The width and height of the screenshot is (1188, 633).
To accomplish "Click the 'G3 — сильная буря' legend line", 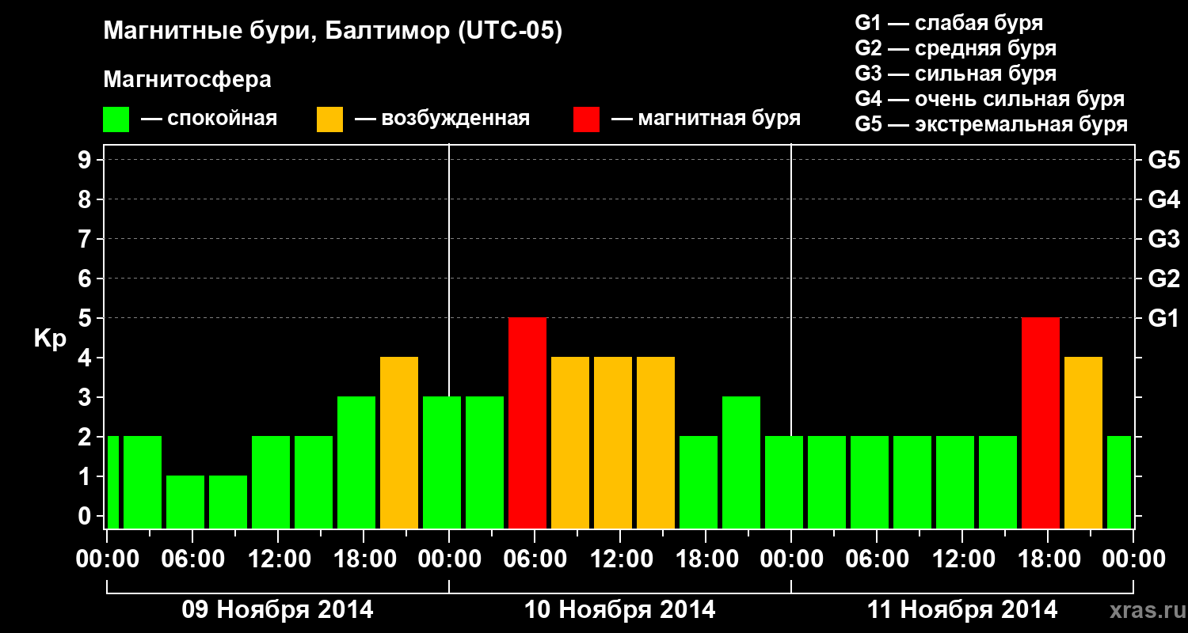I will pos(956,74).
